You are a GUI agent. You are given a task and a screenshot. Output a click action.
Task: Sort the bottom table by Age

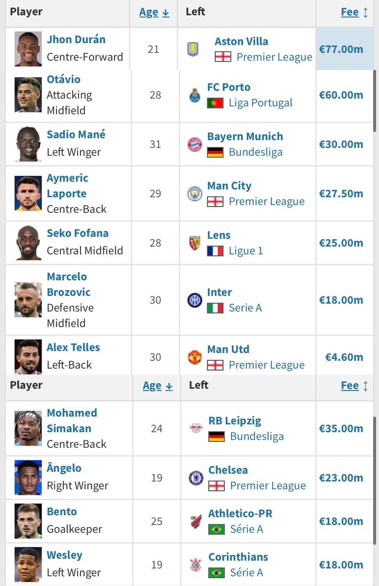[x=158, y=386]
